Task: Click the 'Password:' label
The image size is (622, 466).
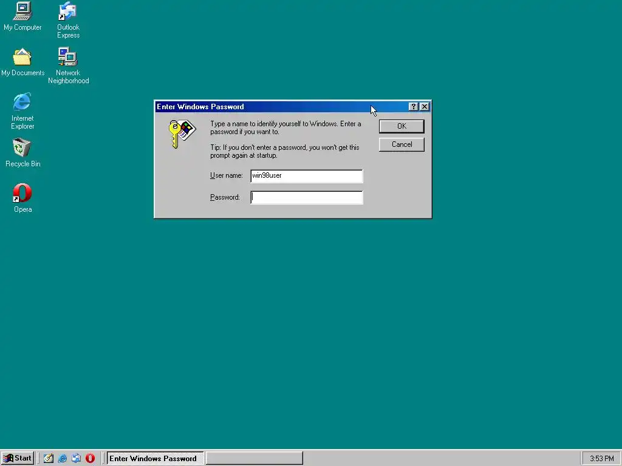Action: pyautogui.click(x=225, y=197)
